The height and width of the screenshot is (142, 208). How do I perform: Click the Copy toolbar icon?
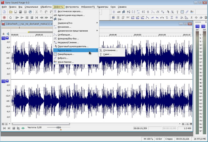coord(41,12)
